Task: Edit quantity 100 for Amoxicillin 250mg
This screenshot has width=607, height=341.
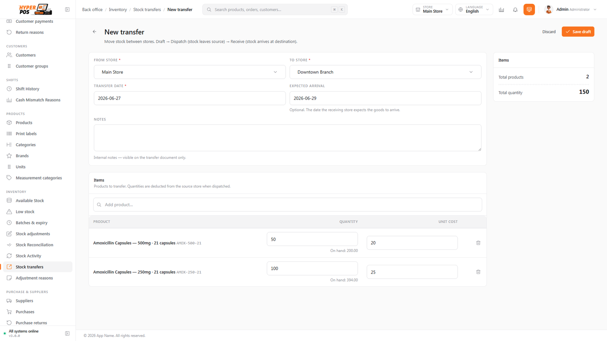Action: point(312,268)
